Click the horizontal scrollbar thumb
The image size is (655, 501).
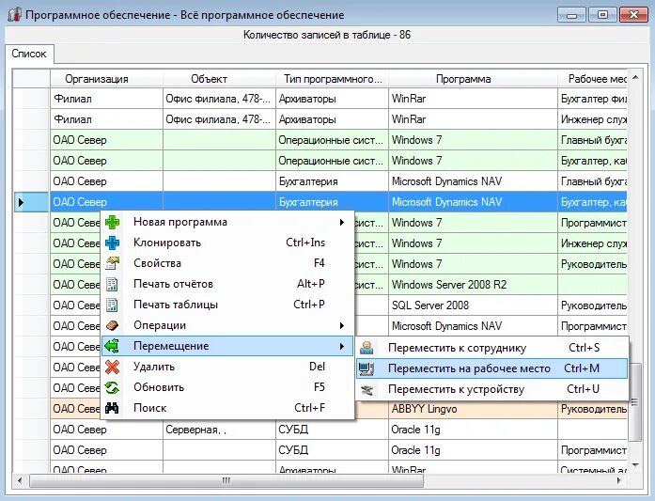226,481
